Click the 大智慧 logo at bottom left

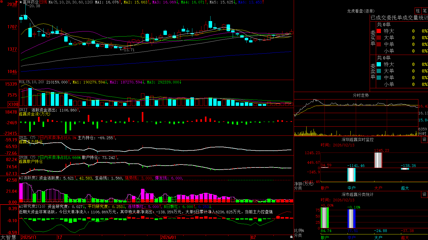coord(8,237)
